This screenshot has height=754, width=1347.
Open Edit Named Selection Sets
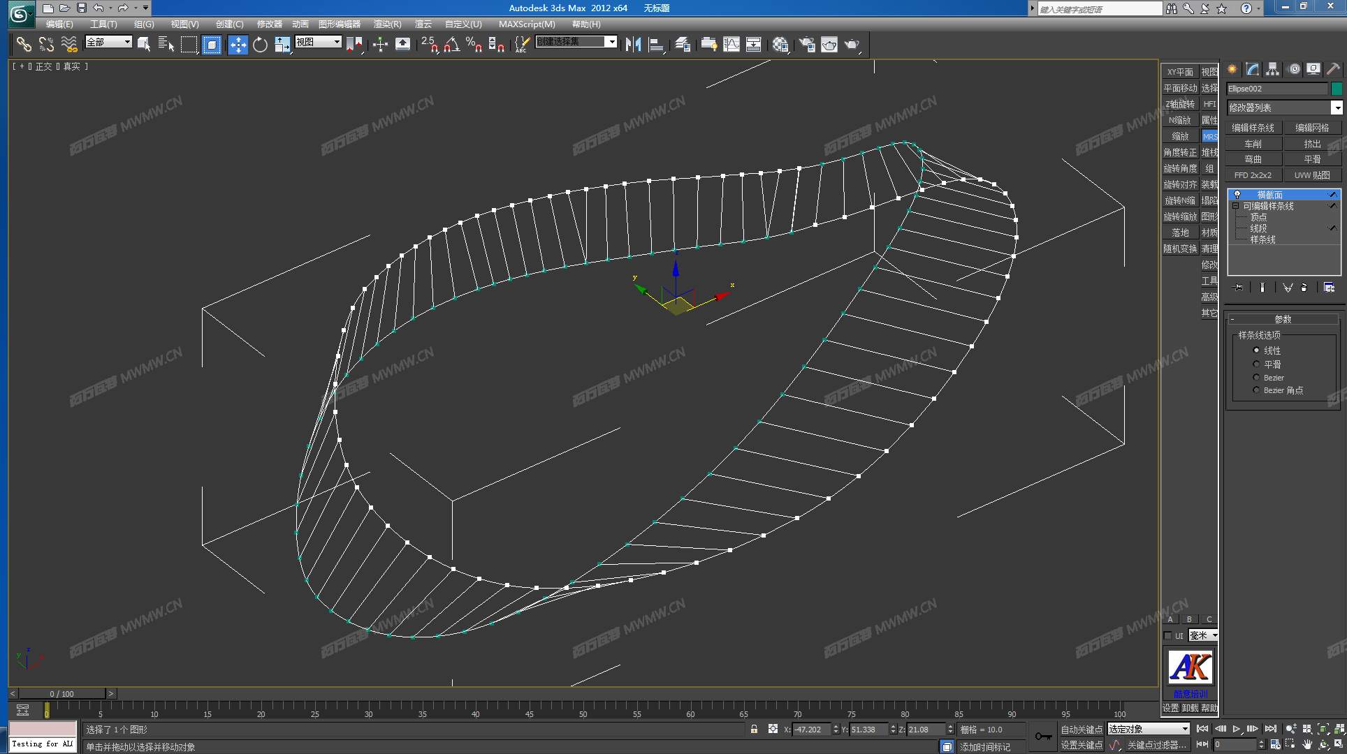click(x=521, y=45)
